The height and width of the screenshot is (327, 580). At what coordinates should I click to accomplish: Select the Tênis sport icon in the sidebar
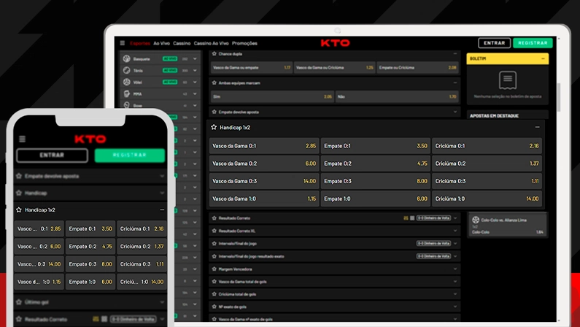pyautogui.click(x=126, y=71)
